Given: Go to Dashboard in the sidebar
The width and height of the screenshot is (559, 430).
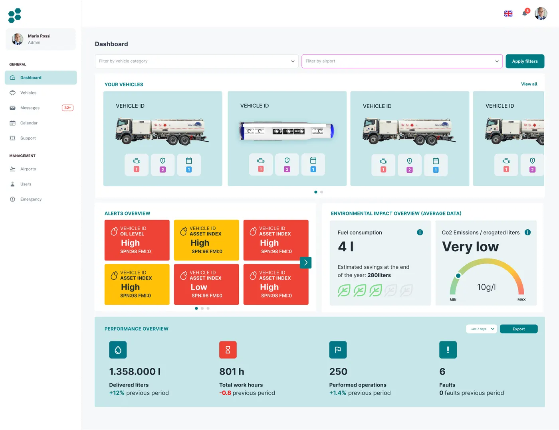Looking at the screenshot, I should [x=41, y=78].
